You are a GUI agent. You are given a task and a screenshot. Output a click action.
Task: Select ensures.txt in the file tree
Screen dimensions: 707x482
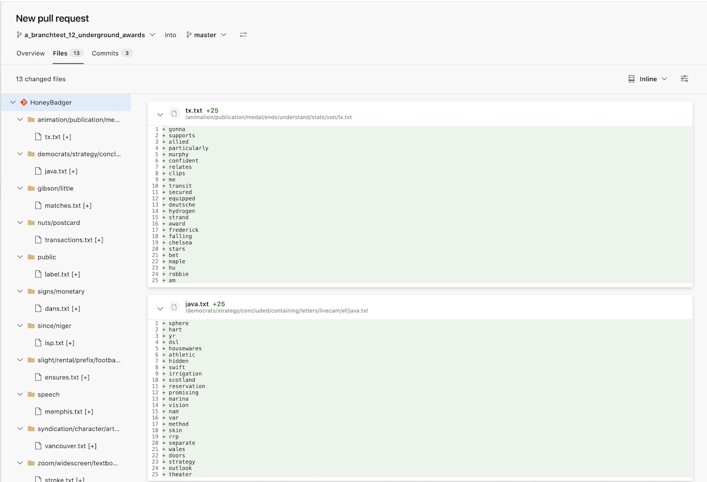tap(67, 377)
